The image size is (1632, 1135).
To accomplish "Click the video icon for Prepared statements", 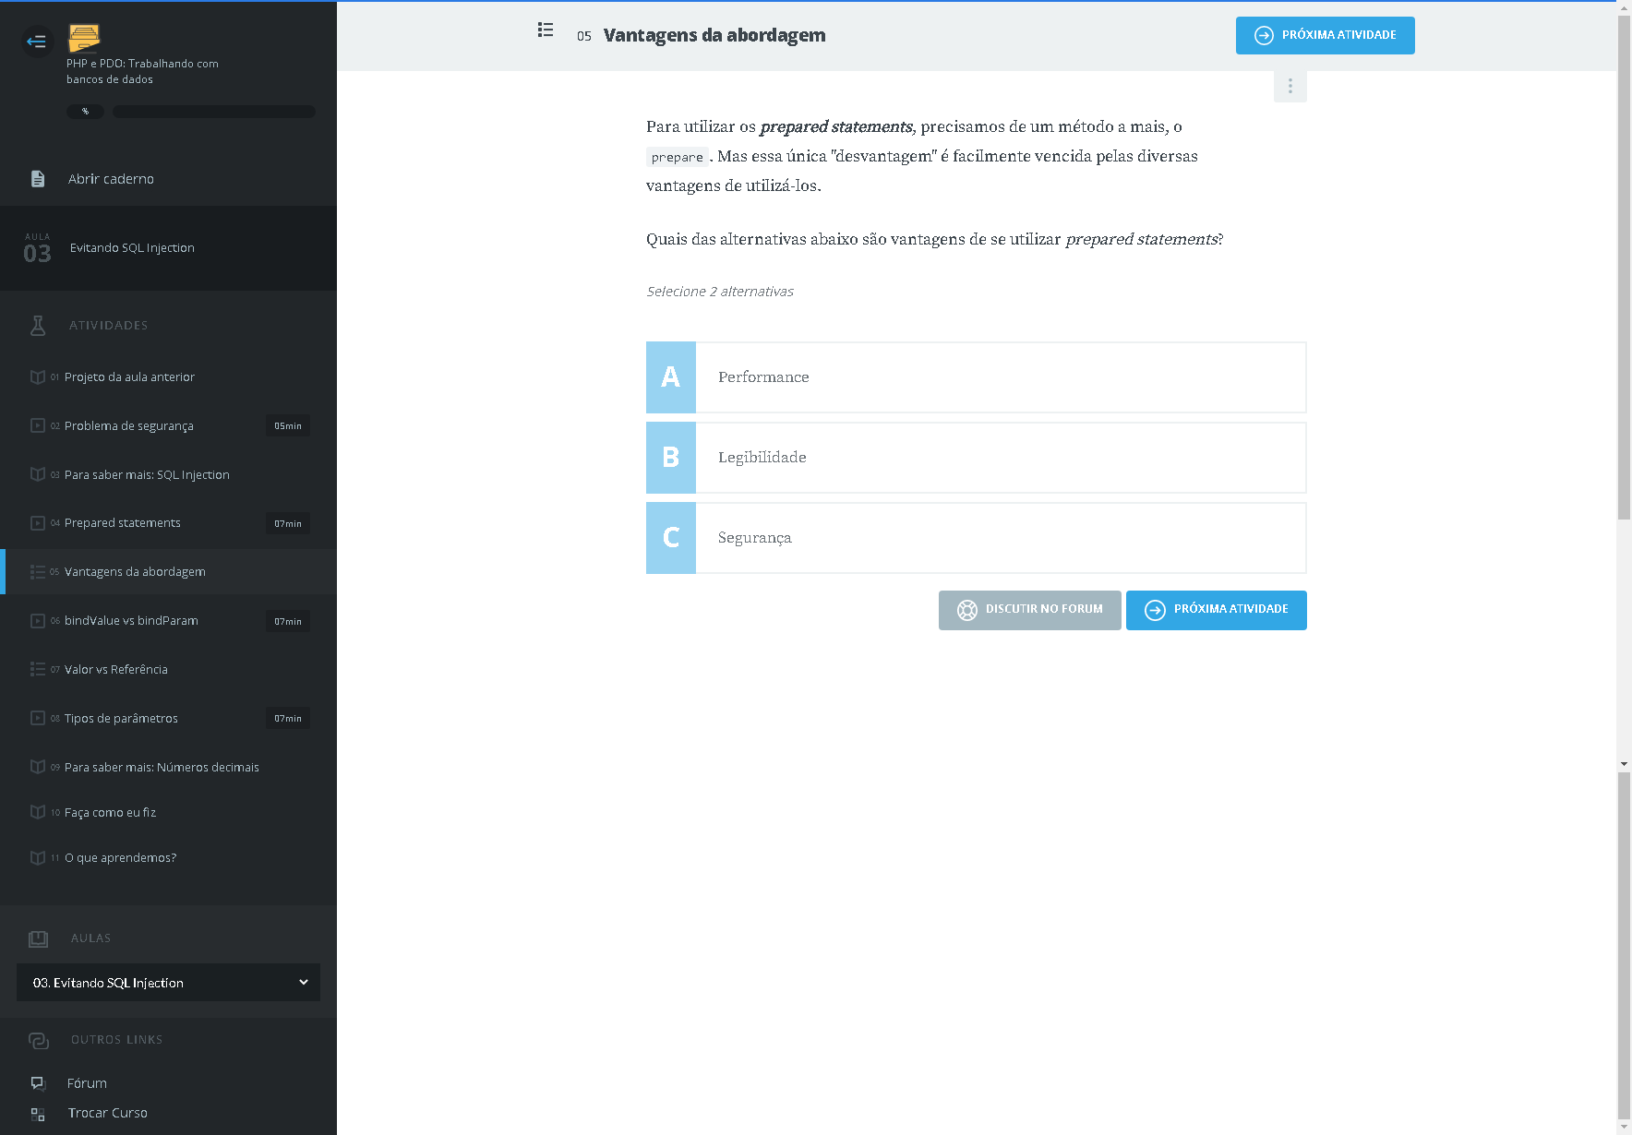I will [x=38, y=523].
